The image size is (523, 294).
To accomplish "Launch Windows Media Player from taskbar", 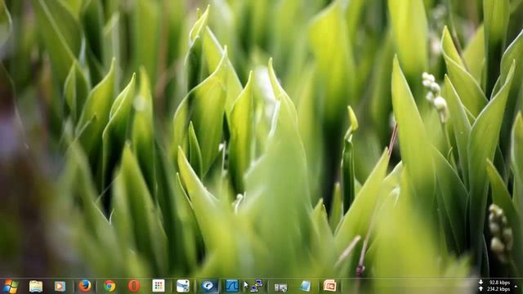I will (60, 287).
